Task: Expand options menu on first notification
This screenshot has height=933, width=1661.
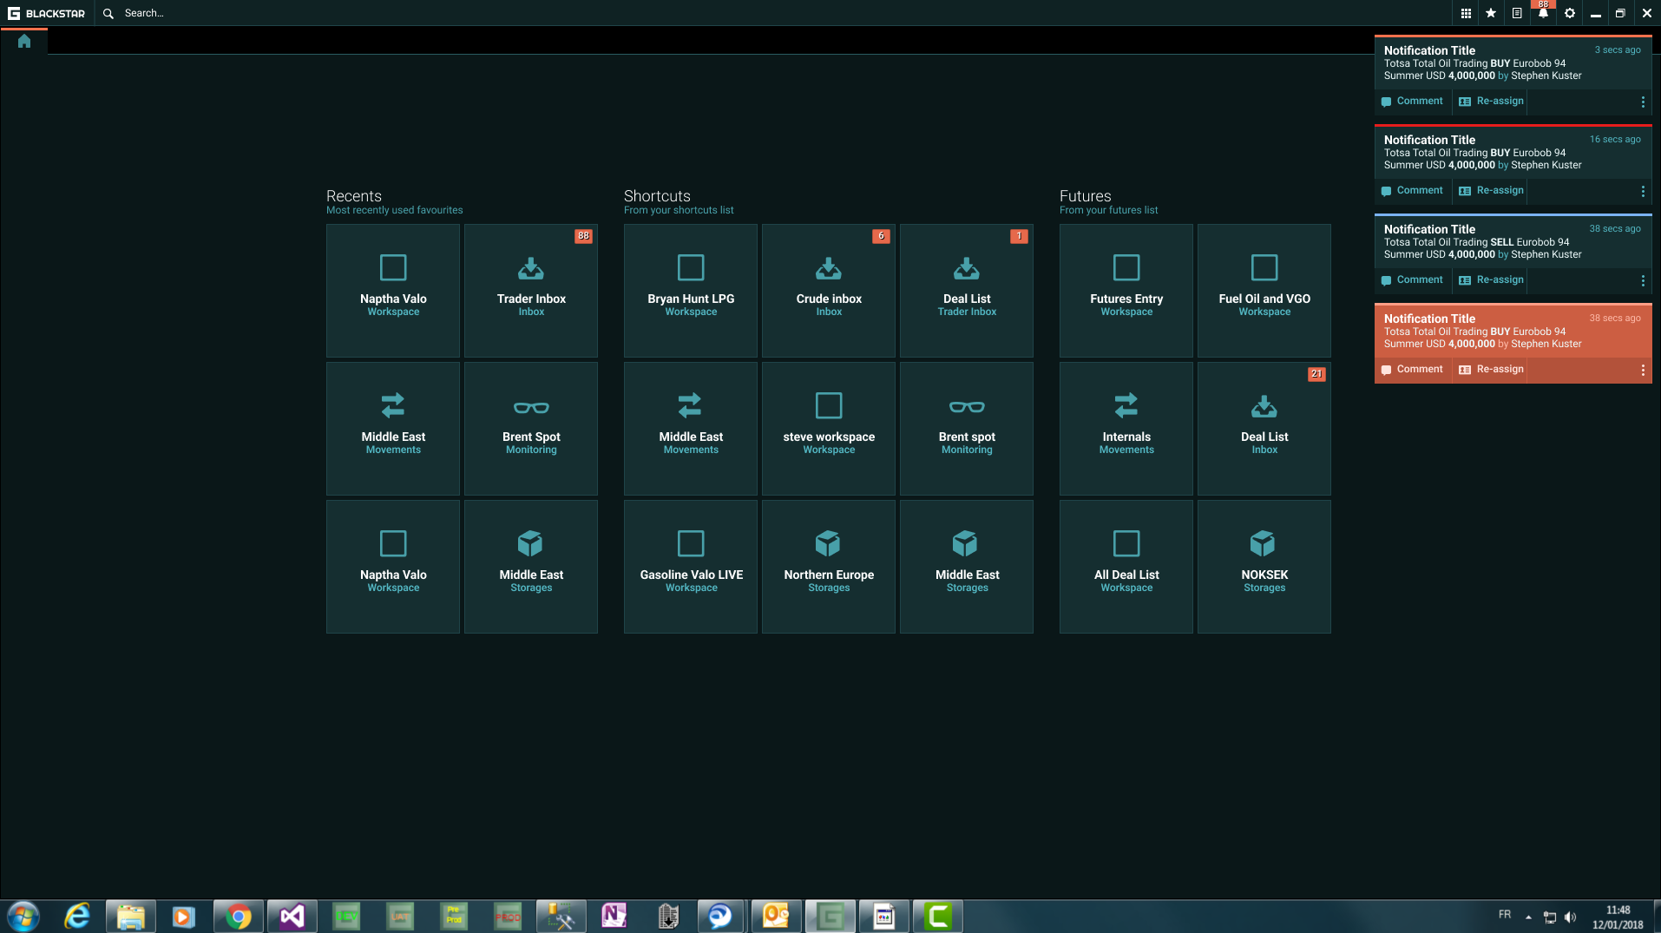Action: tap(1642, 102)
